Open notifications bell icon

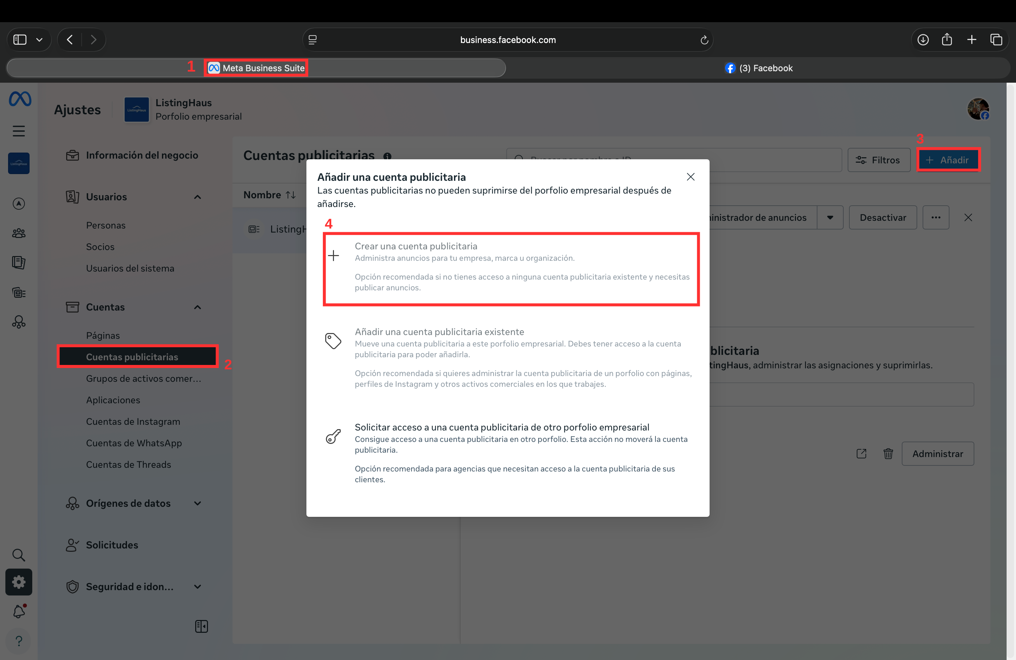pos(19,611)
